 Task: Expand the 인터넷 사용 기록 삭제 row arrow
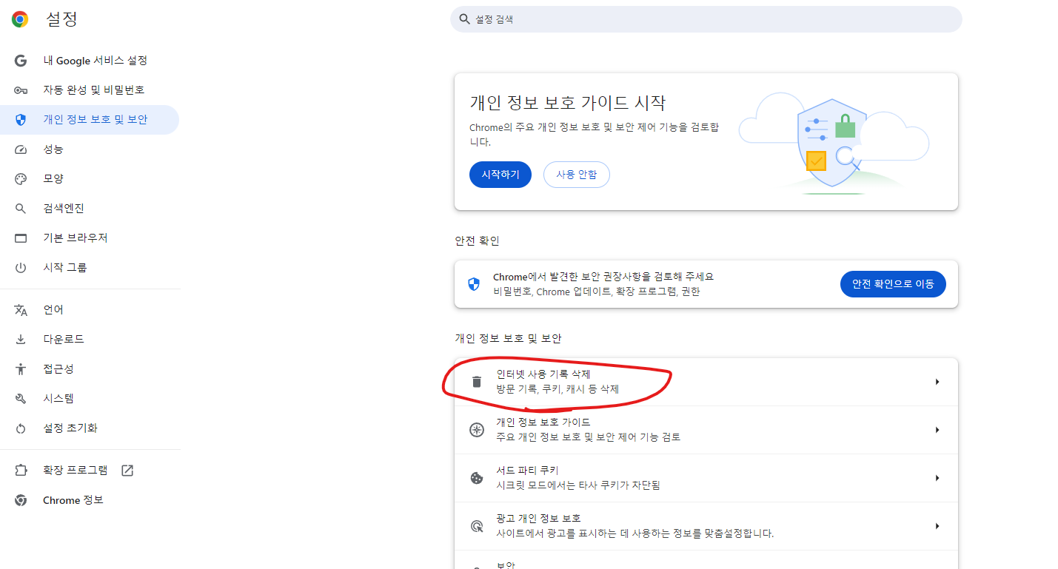(937, 382)
